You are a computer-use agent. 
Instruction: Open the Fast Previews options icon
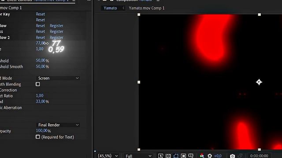point(160,156)
